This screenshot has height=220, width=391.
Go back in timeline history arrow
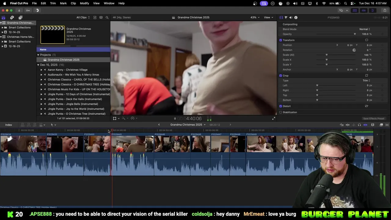pyautogui.click(x=159, y=125)
